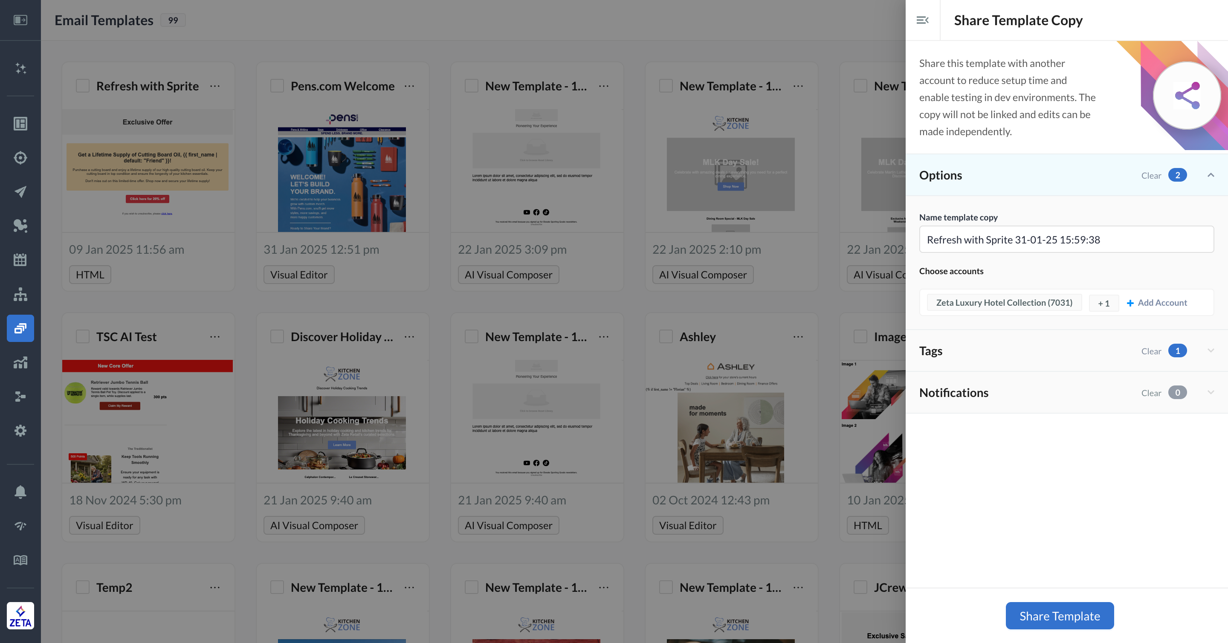Open the workflow flow icon in sidebar
The image size is (1228, 643).
pyautogui.click(x=20, y=397)
